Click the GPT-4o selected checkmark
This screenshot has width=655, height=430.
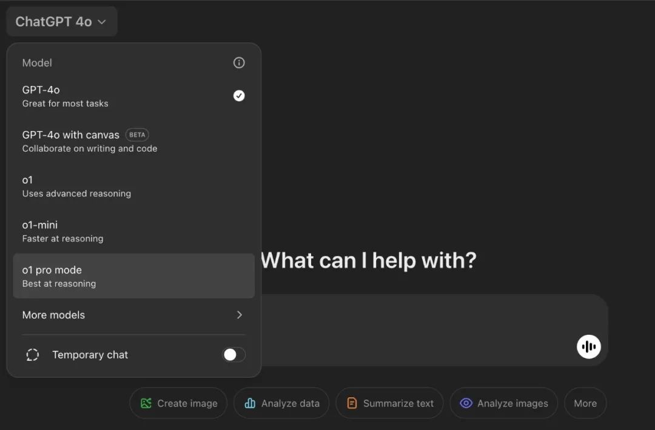click(x=239, y=96)
